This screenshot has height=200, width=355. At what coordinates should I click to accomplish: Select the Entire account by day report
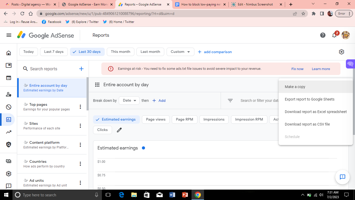pos(52,88)
